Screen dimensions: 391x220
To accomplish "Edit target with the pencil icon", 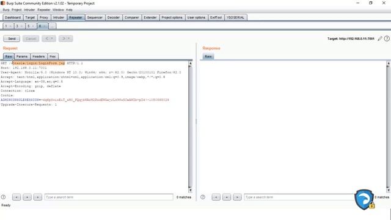I will 380,38.
